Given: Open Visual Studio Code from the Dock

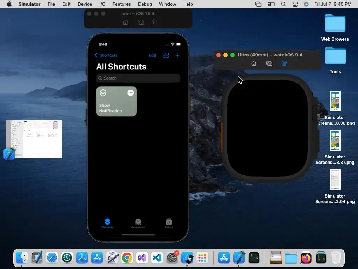Looking at the screenshot, I should coord(157,258).
